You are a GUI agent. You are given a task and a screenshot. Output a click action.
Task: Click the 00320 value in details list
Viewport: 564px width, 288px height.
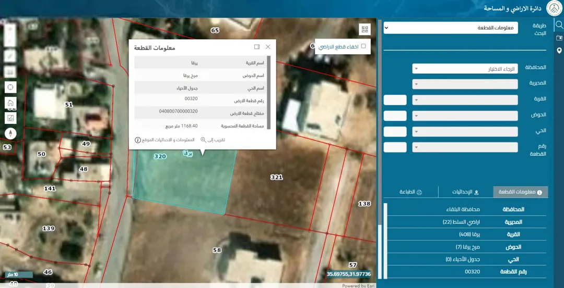point(472,272)
